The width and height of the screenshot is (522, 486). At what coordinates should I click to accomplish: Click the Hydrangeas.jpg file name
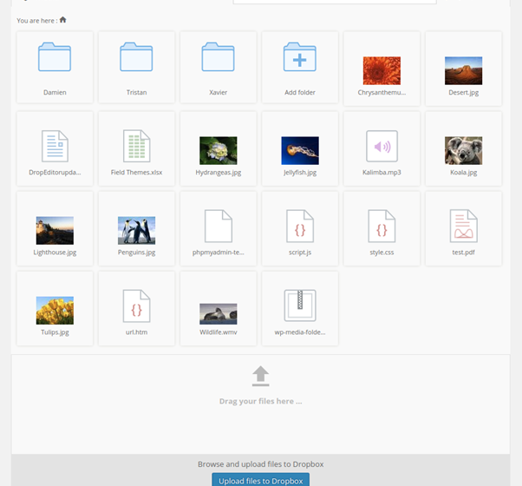coord(219,173)
